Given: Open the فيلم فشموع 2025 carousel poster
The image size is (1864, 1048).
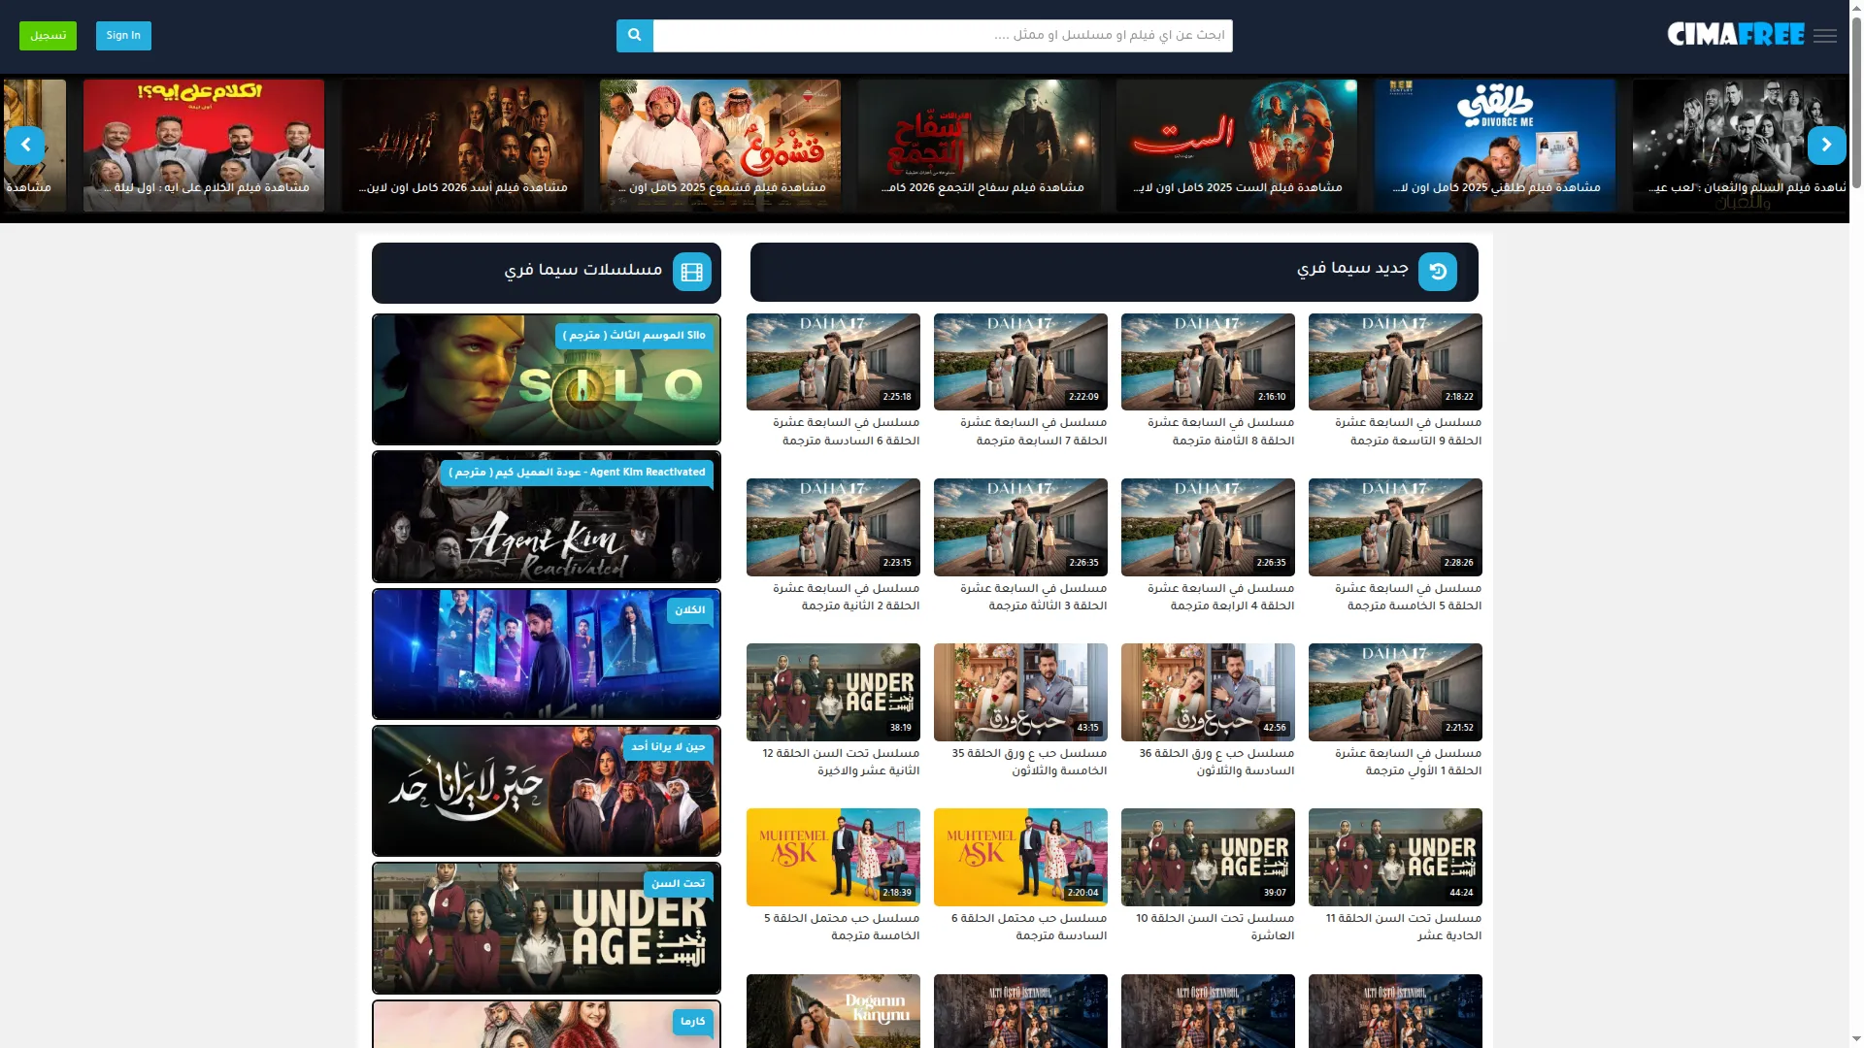Looking at the screenshot, I should tap(720, 146).
